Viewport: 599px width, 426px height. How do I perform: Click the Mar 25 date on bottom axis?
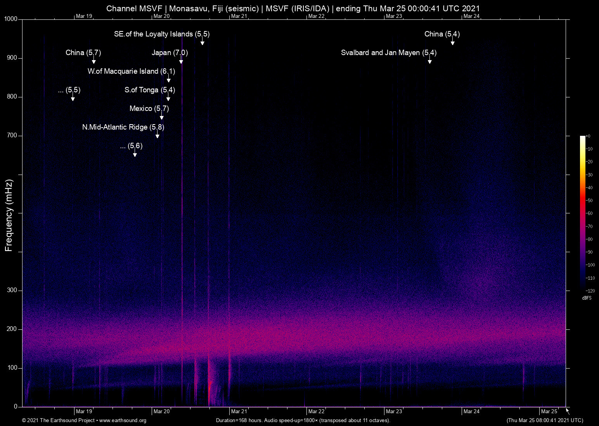(x=549, y=411)
